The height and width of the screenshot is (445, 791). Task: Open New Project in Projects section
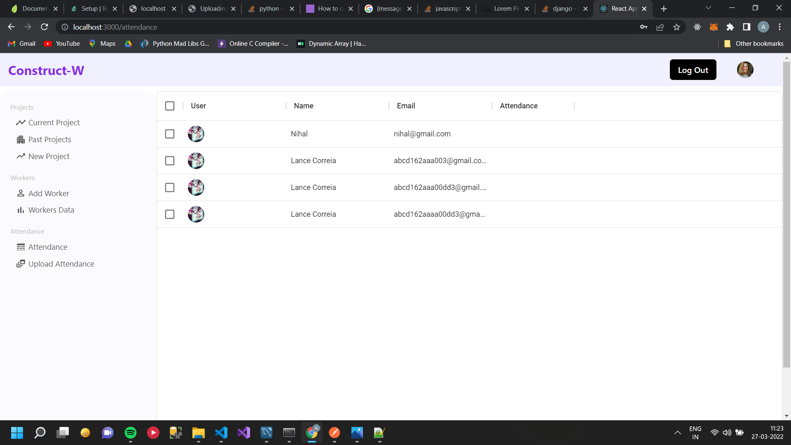[49, 156]
